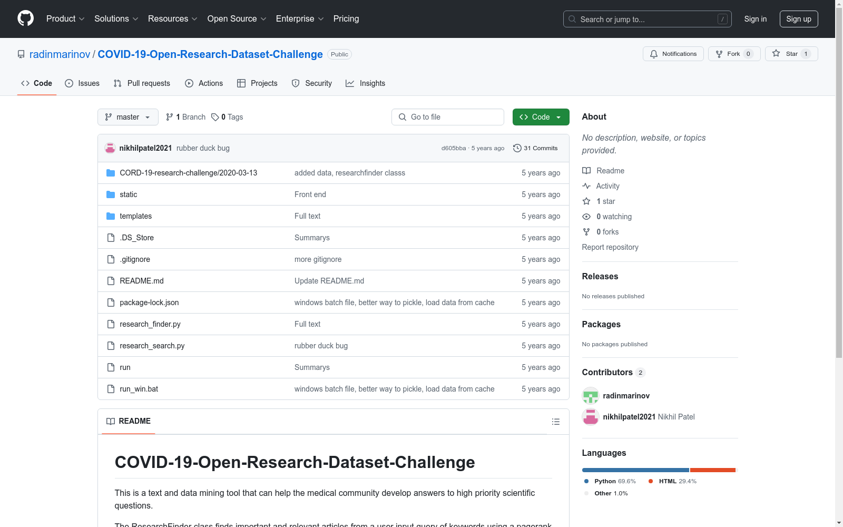Click the star icon beside 1 star
The image size is (843, 527).
pos(586,201)
